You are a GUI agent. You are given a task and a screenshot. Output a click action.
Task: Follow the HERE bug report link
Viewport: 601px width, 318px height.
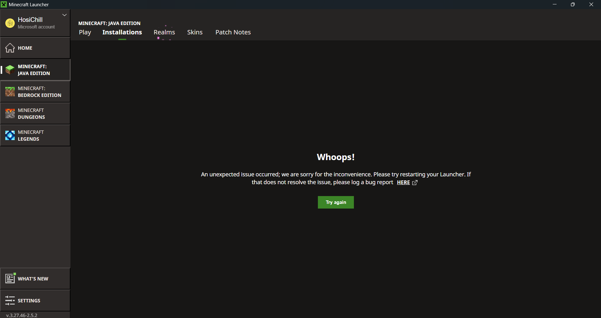pos(403,183)
